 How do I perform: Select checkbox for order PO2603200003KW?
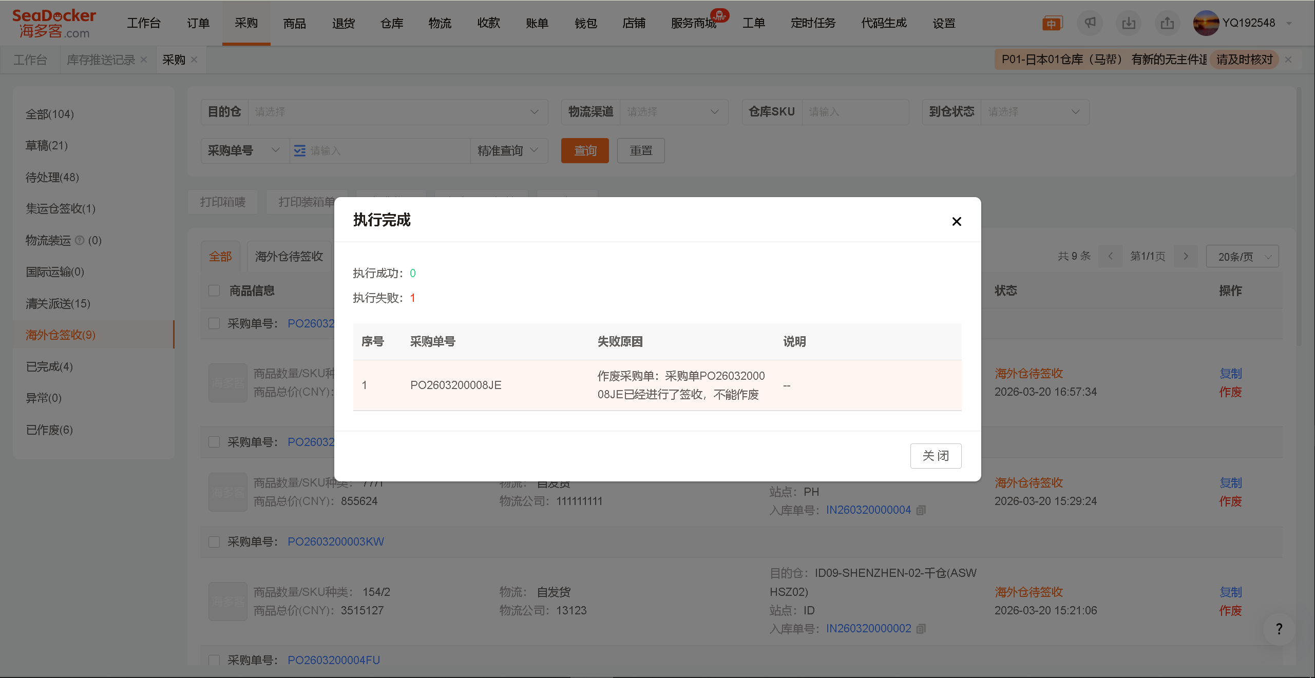tap(214, 541)
